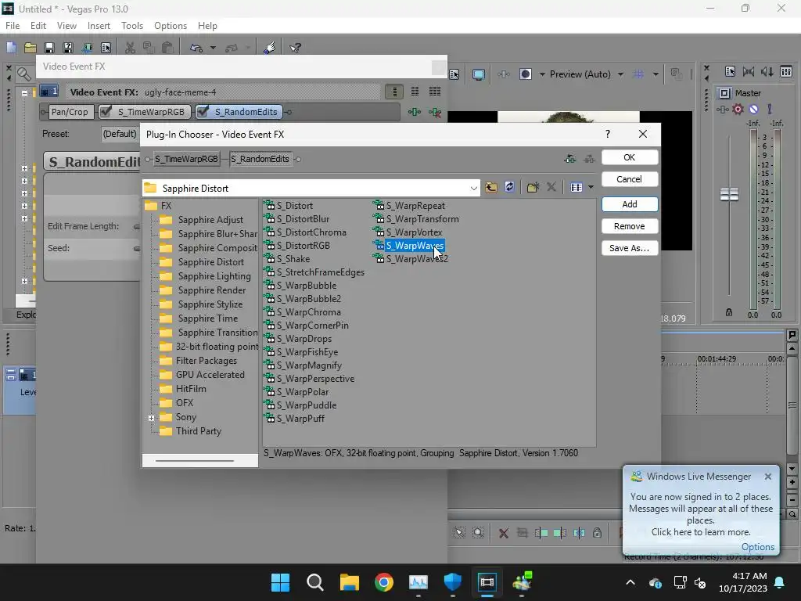The width and height of the screenshot is (801, 601).
Task: Click the preview Overlays grid icon
Action: 638,74
